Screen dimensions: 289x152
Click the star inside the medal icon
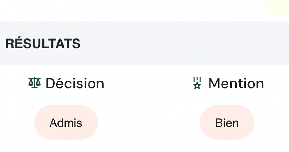(x=197, y=86)
